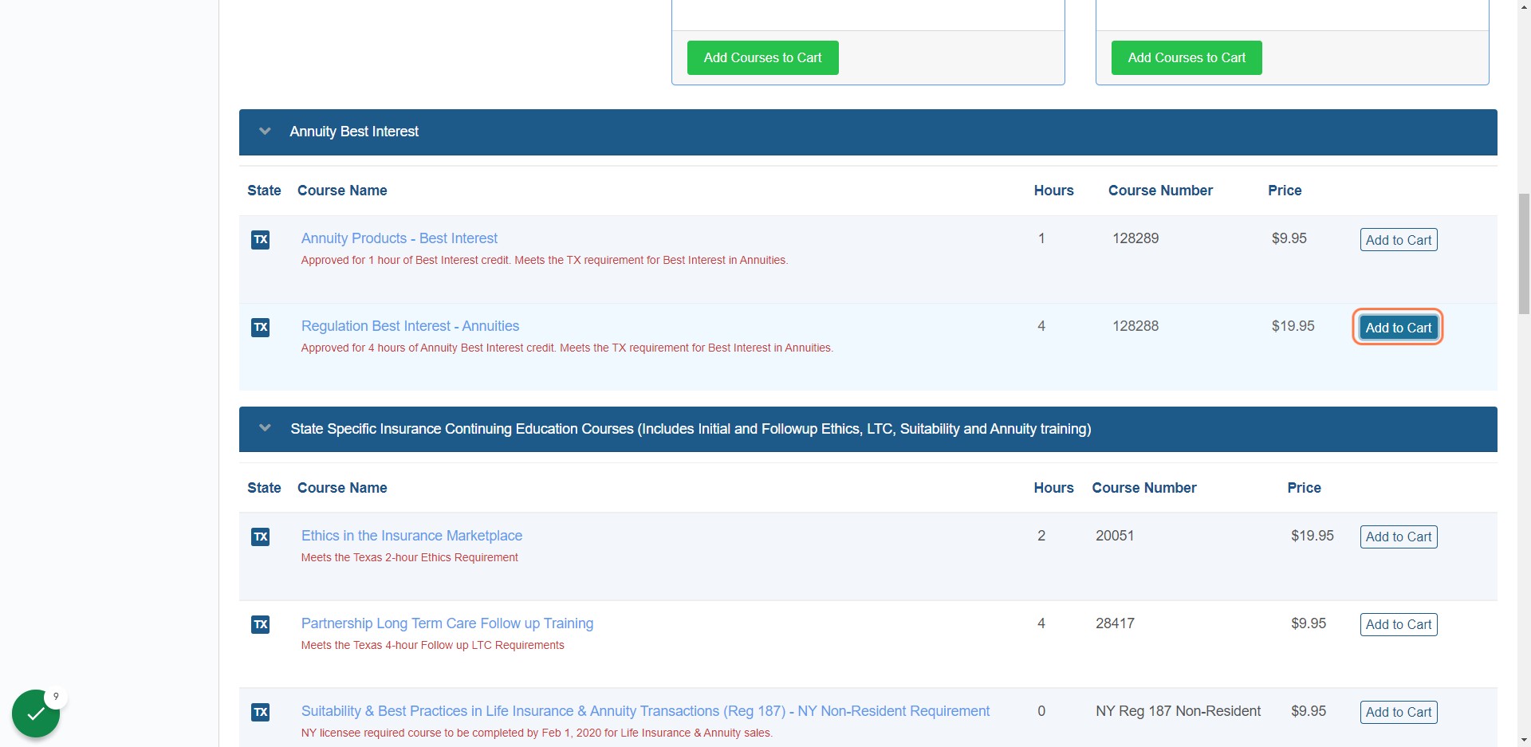Screen dimensions: 1531x747
Task: Add Ethics in the Insurance Marketplace to cart
Action: 1399,537
